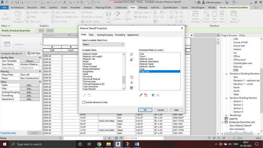Select Office room view in Project Browser
Viewport: 263px width, 148px height.
[x=240, y=60]
